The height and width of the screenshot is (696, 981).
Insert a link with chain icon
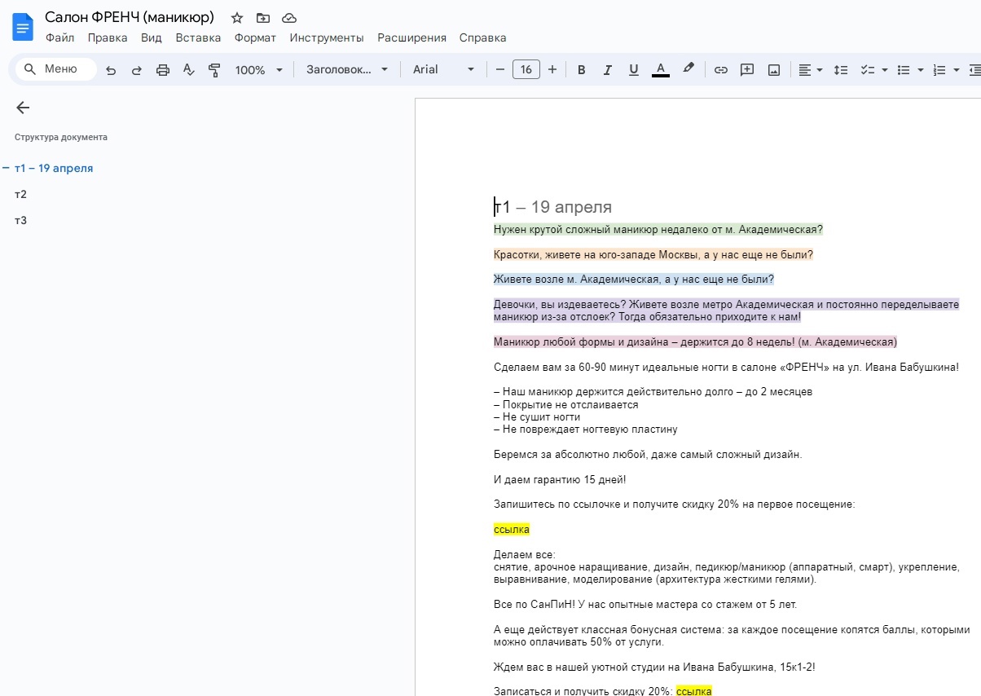[x=720, y=70]
